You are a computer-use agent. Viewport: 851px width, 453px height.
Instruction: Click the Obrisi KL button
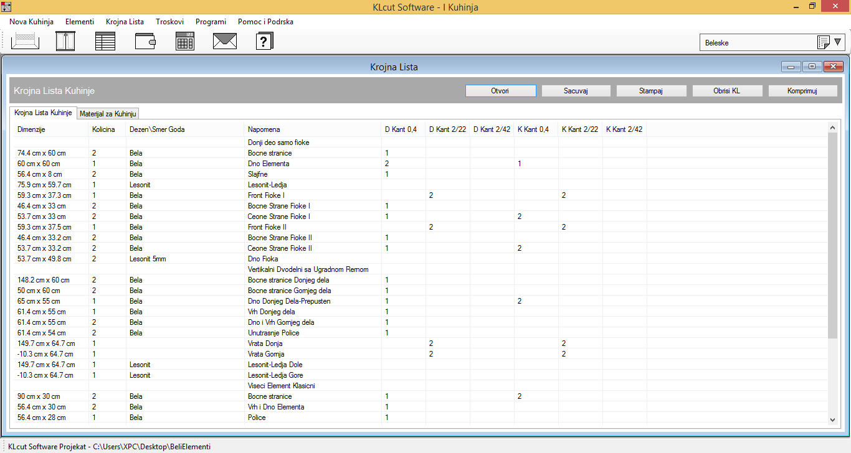coord(727,91)
